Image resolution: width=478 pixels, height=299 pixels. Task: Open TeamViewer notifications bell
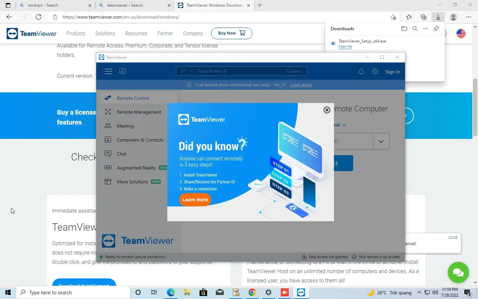click(x=361, y=71)
